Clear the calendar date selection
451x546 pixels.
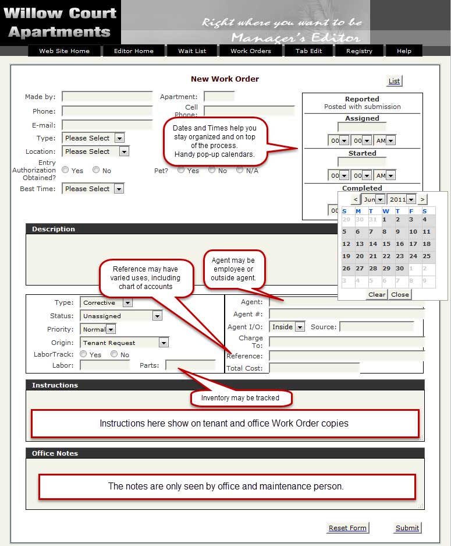pos(377,295)
